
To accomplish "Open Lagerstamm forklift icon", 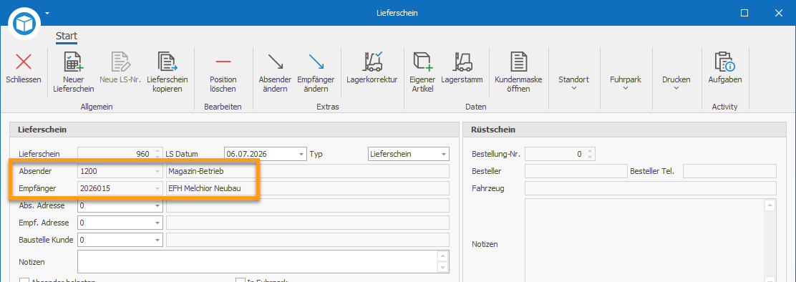I will coord(462,62).
